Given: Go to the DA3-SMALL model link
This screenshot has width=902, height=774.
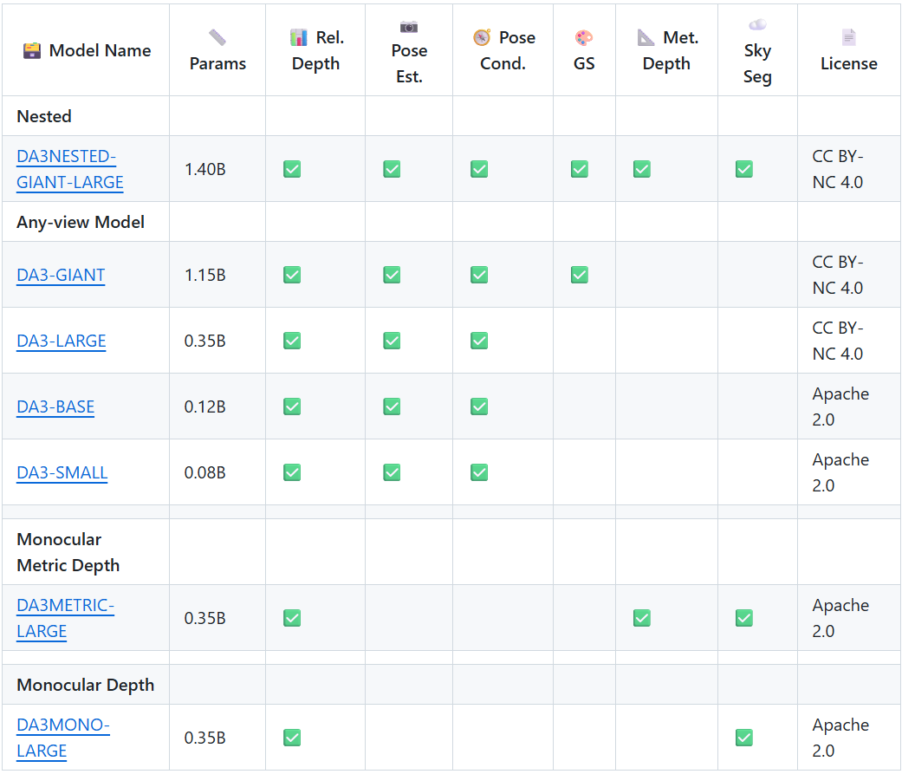Looking at the screenshot, I should click(x=62, y=472).
